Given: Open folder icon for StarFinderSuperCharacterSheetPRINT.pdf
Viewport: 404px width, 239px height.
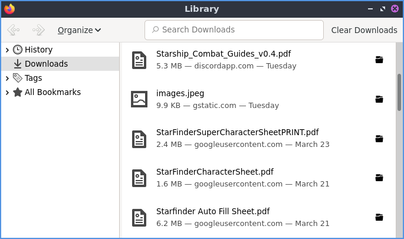Looking at the screenshot, I should coord(379,139).
